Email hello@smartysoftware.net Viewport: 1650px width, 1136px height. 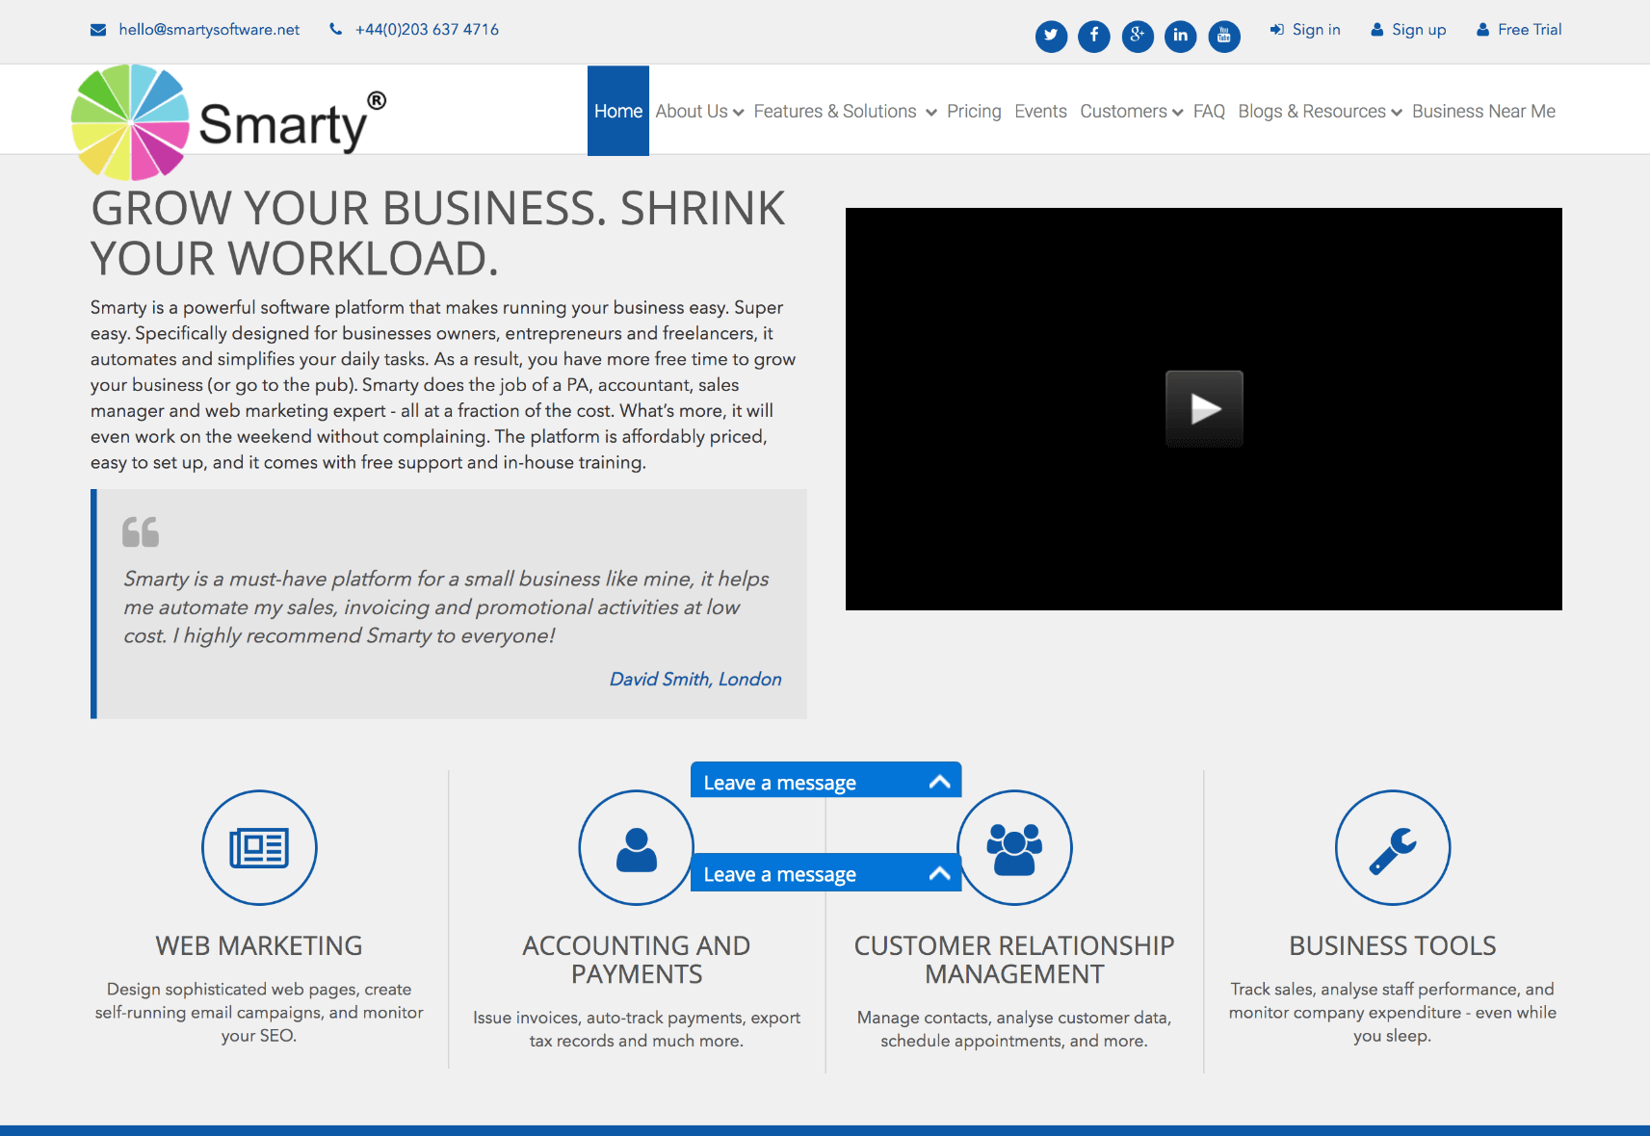[x=209, y=30]
